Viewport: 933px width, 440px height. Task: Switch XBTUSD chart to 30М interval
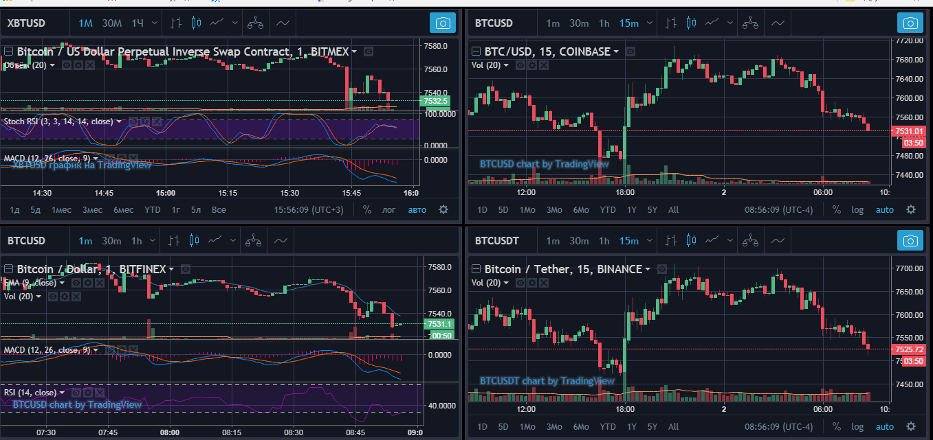[112, 23]
